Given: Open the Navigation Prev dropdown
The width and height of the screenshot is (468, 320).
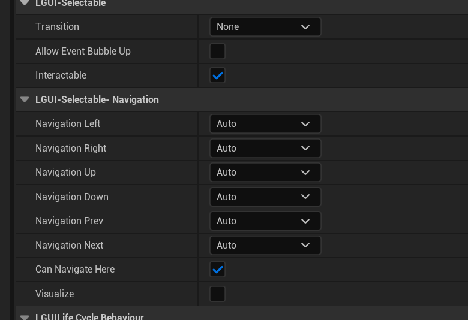Looking at the screenshot, I should (265, 221).
